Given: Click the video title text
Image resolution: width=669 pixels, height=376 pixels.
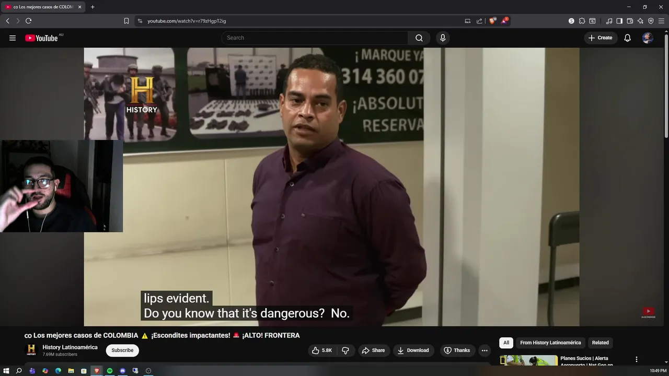Looking at the screenshot, I should pos(162,335).
